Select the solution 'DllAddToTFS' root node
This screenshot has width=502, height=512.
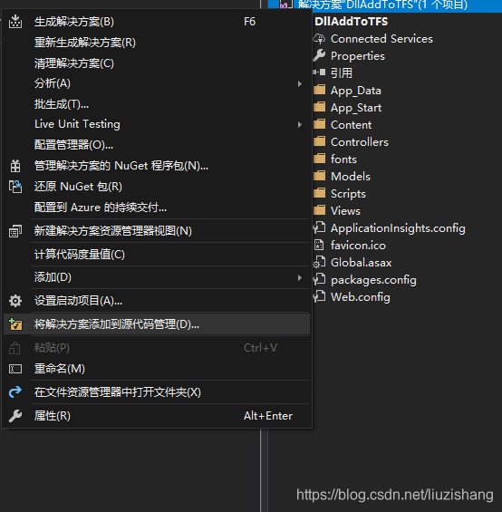[382, 5]
